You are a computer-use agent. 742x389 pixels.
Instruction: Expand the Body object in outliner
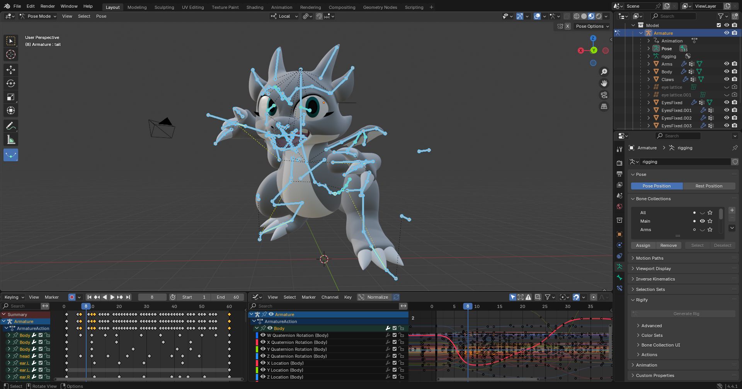tap(648, 72)
